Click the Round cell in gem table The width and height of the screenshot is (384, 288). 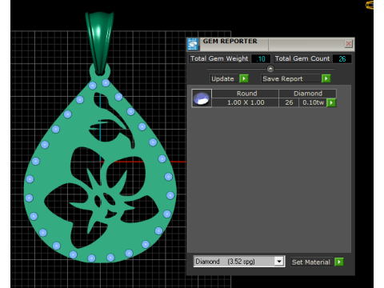[246, 94]
